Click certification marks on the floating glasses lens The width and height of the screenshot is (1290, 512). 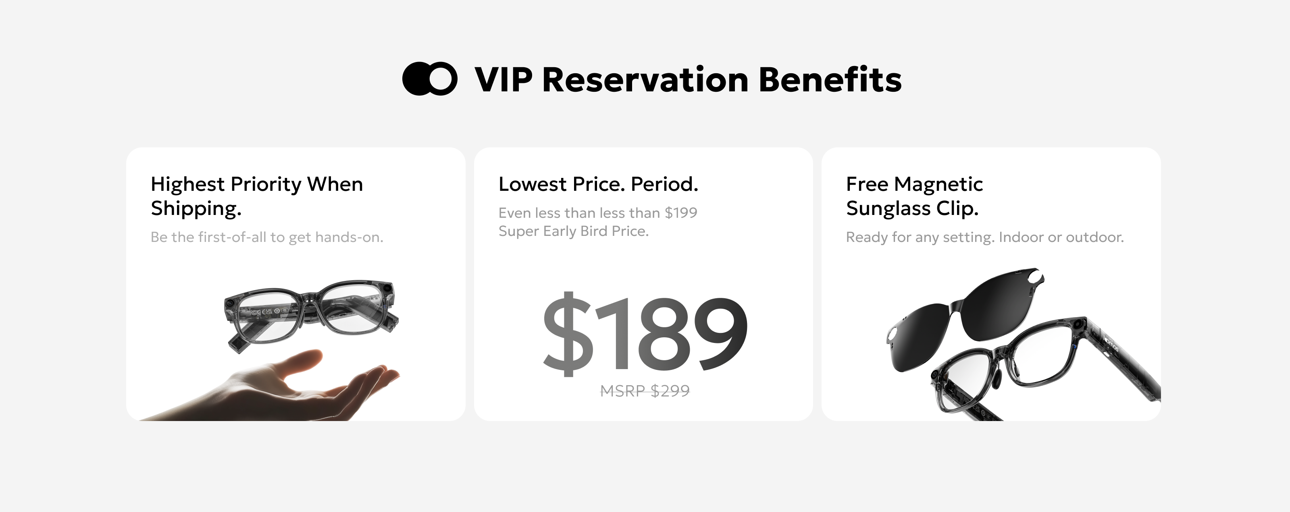pos(268,312)
